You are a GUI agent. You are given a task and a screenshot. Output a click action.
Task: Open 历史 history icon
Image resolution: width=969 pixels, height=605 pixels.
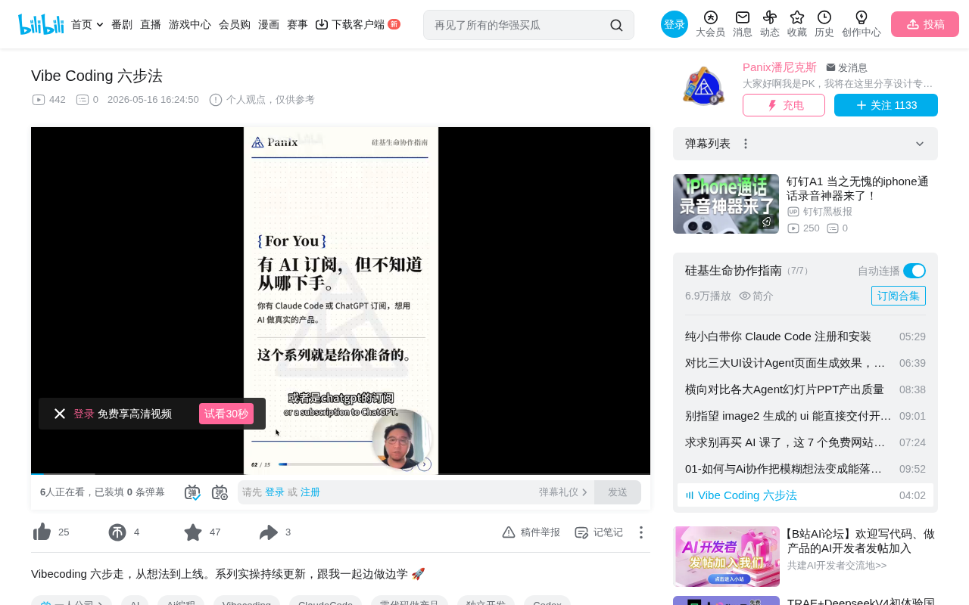click(x=824, y=24)
